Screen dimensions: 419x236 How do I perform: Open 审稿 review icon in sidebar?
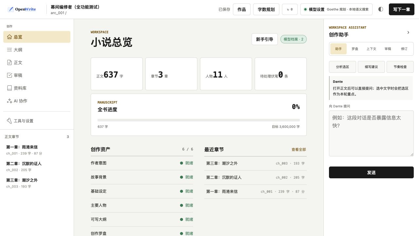click(x=9, y=75)
